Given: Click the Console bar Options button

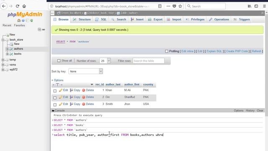Looking at the screenshot, I should (x=238, y=111).
